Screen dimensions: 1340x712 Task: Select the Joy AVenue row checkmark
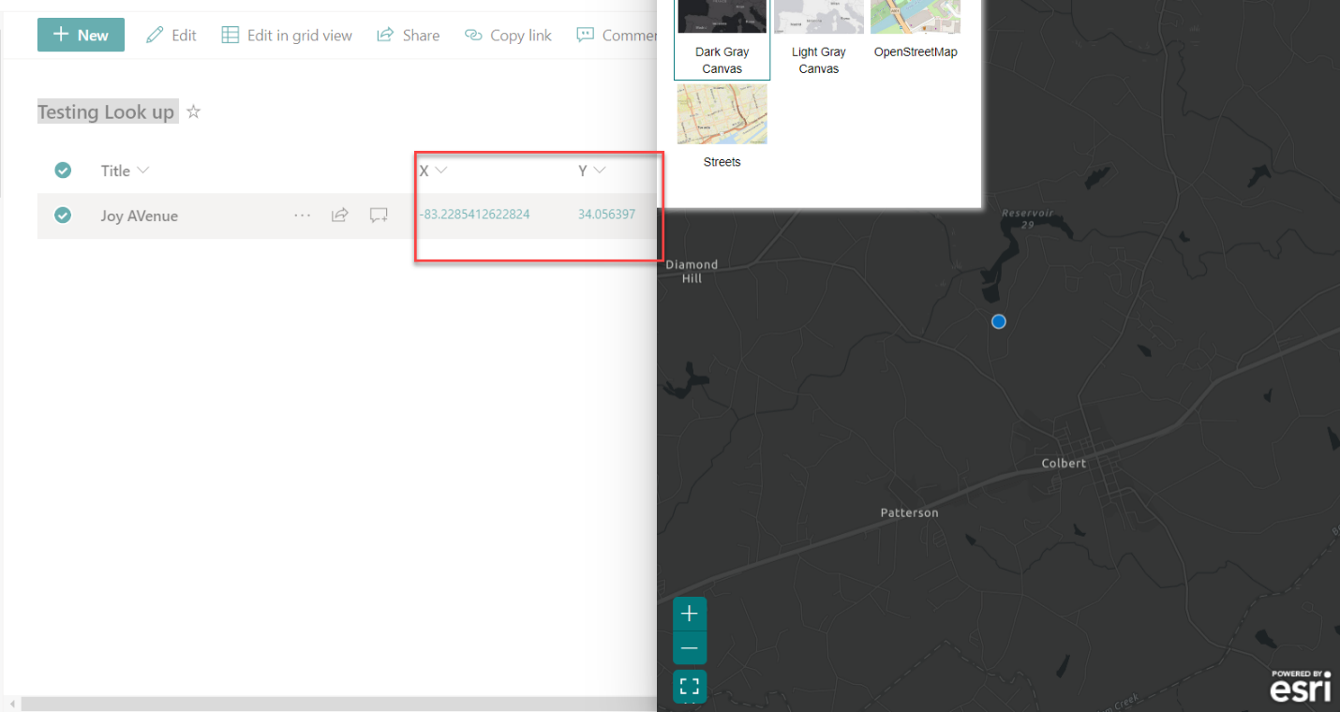63,215
